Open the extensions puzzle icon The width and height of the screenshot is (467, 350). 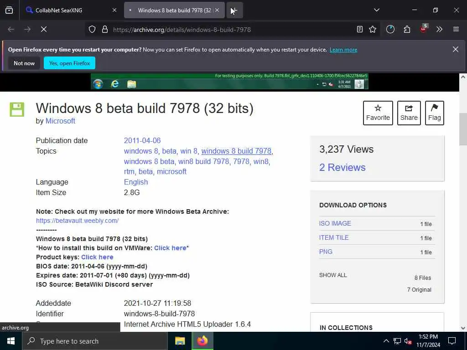coord(407,29)
